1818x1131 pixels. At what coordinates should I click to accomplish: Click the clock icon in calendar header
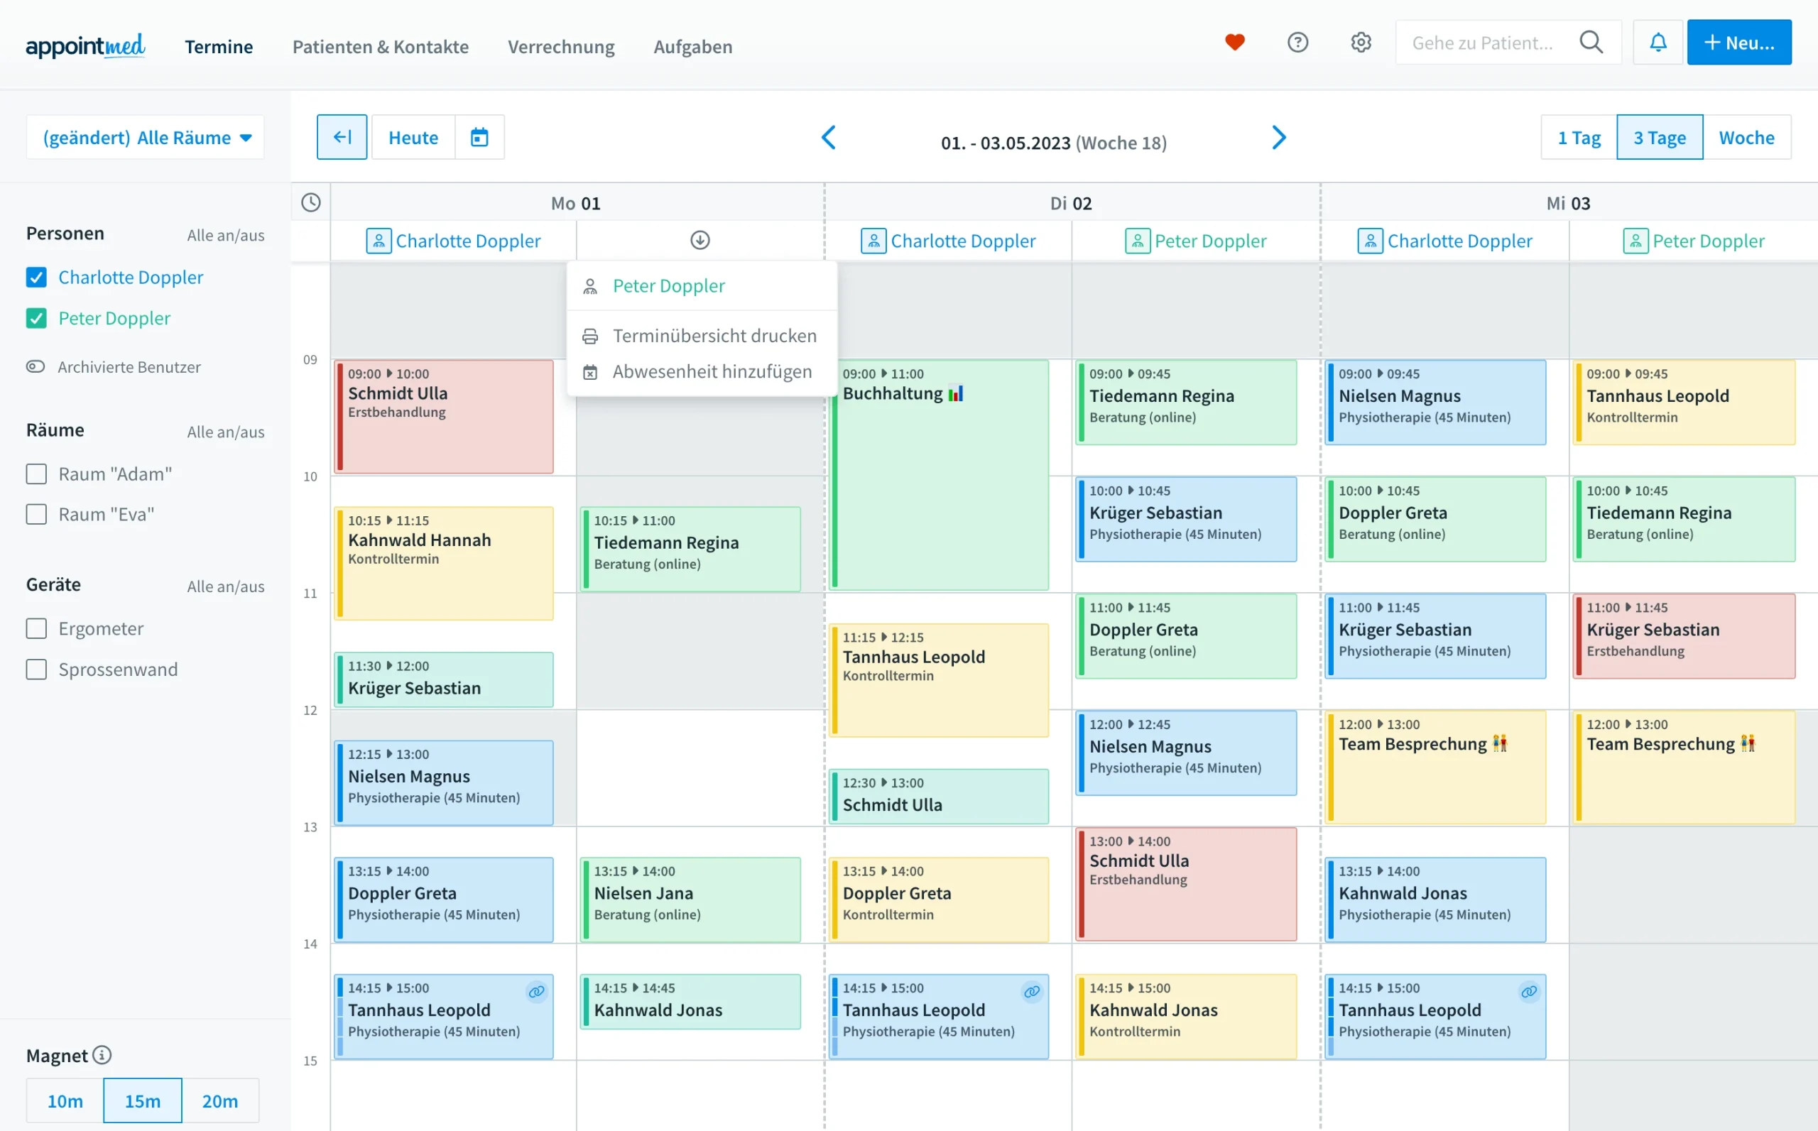(x=310, y=203)
